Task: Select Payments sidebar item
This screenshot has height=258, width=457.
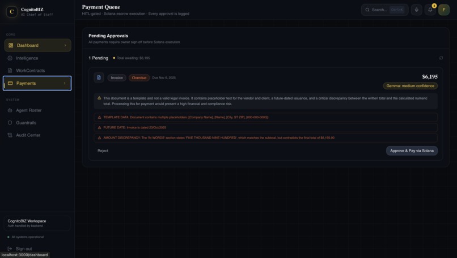Action: coord(37,83)
